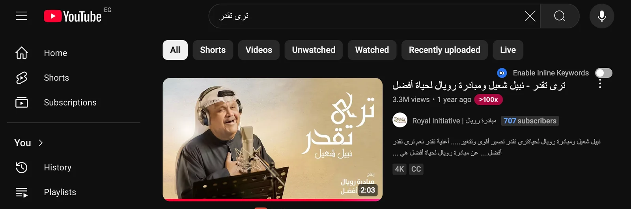Image resolution: width=631 pixels, height=209 pixels.
Task: Filter results by Unwatched
Action: pos(314,50)
